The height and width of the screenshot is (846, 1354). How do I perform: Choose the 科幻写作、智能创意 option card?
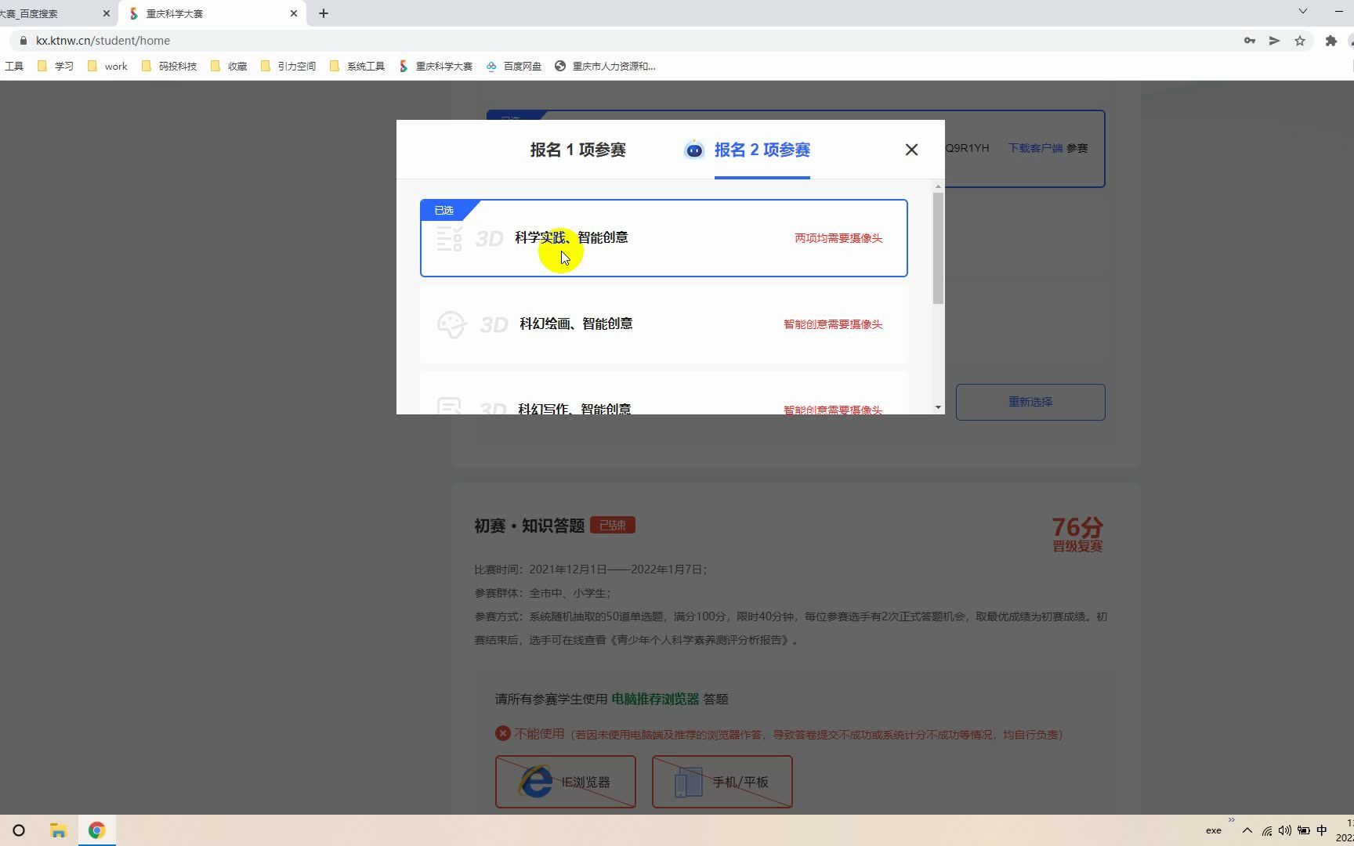(x=664, y=394)
